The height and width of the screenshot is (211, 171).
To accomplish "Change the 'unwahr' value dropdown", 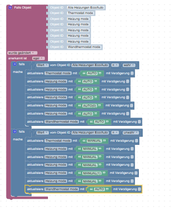I will (x=131, y=133).
